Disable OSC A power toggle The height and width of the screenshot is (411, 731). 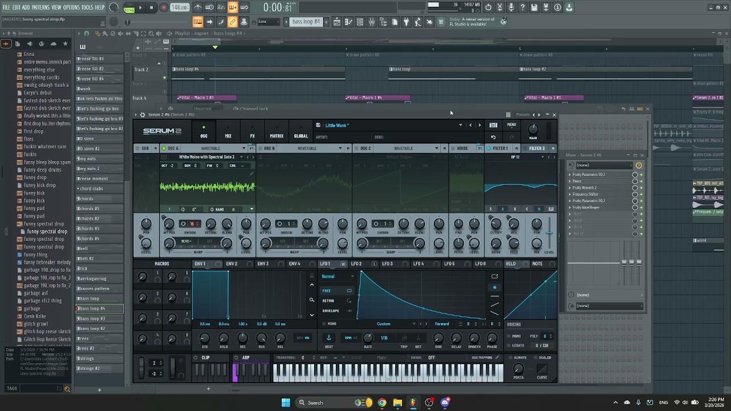tap(163, 148)
